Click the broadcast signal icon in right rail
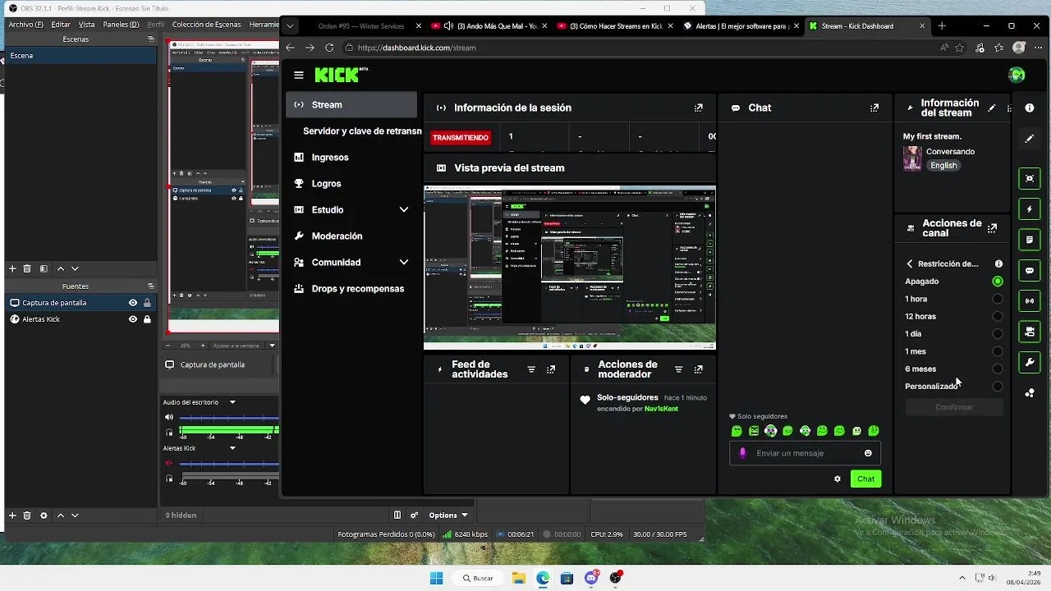Screen dimensions: 1051x591 pyautogui.click(x=1030, y=301)
